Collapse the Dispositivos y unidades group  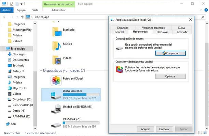point(41,70)
